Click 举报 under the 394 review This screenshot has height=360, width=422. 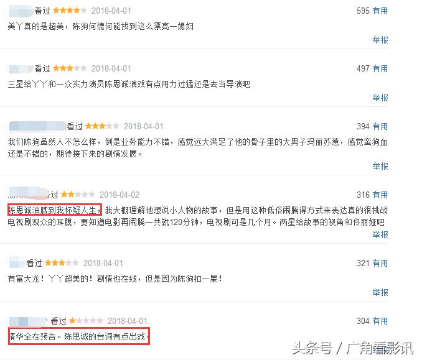click(380, 166)
